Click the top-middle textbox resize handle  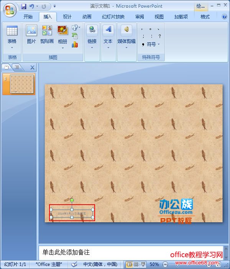click(x=72, y=210)
